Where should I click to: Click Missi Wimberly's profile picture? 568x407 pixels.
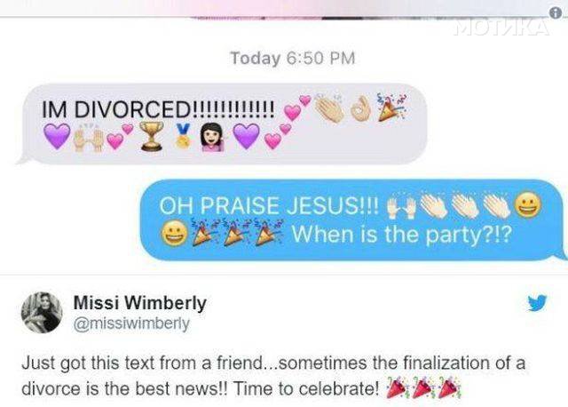tap(42, 312)
